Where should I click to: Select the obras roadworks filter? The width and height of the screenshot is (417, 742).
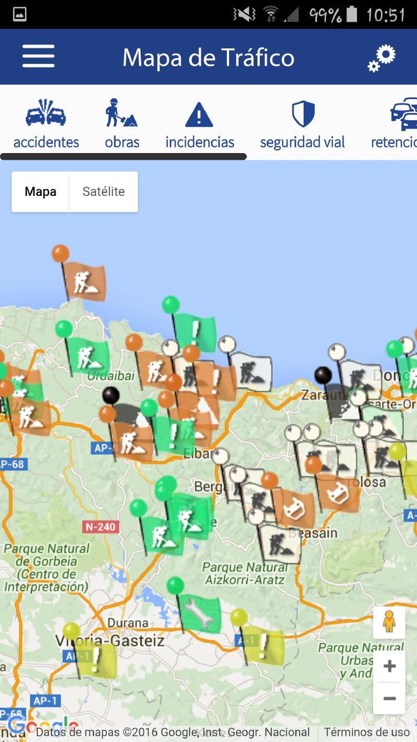[122, 124]
